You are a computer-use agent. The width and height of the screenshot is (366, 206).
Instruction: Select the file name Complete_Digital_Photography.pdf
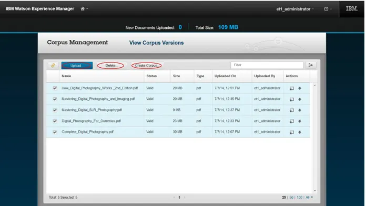point(87,132)
